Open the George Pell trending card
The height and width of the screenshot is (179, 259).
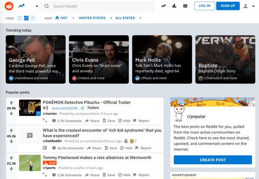click(x=36, y=60)
